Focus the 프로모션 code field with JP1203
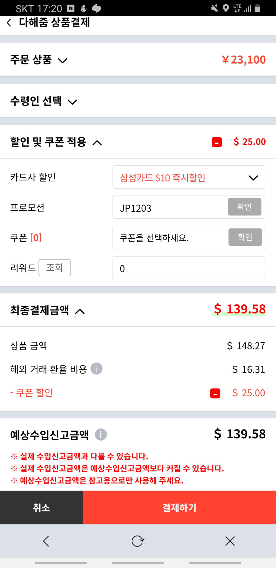Screen dimensions: 276x568 (169, 207)
